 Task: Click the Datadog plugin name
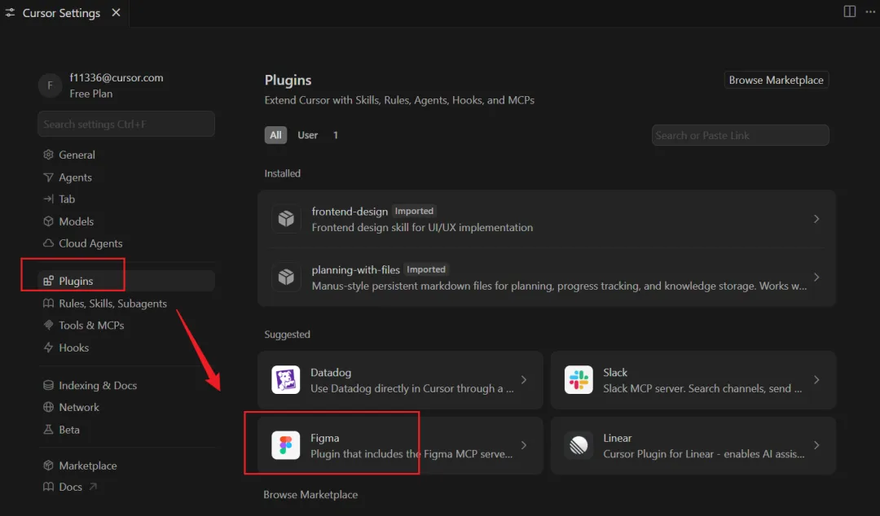(x=331, y=372)
